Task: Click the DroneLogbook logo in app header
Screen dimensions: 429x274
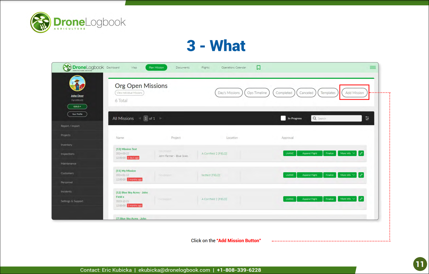Action: coord(83,67)
